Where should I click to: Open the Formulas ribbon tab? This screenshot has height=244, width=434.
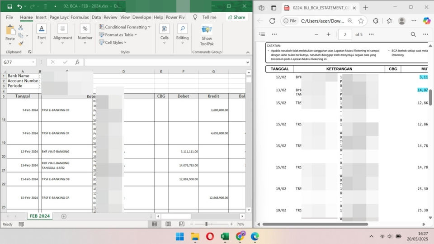pos(80,17)
